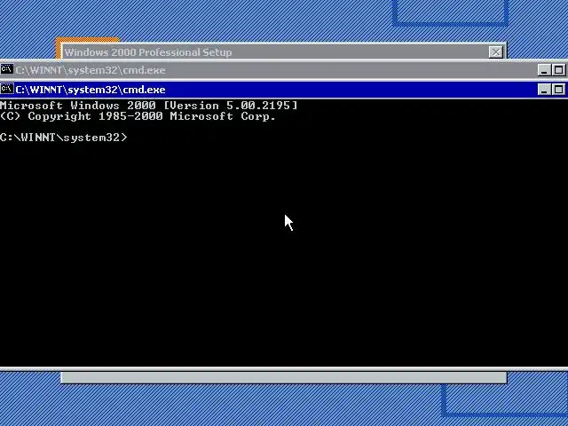Click the Microsoft Windows 2000 version line
Viewport: 568px width, 426px height.
click(x=148, y=106)
